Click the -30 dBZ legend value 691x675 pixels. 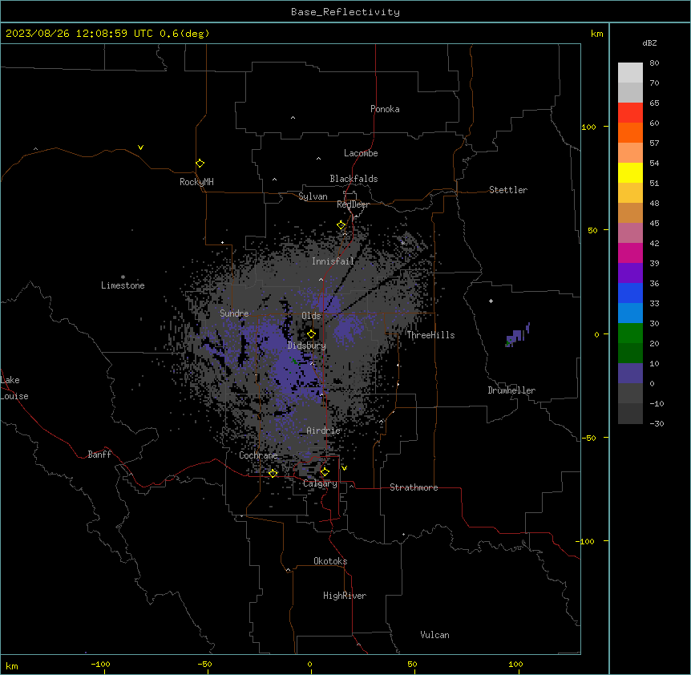coord(657,424)
